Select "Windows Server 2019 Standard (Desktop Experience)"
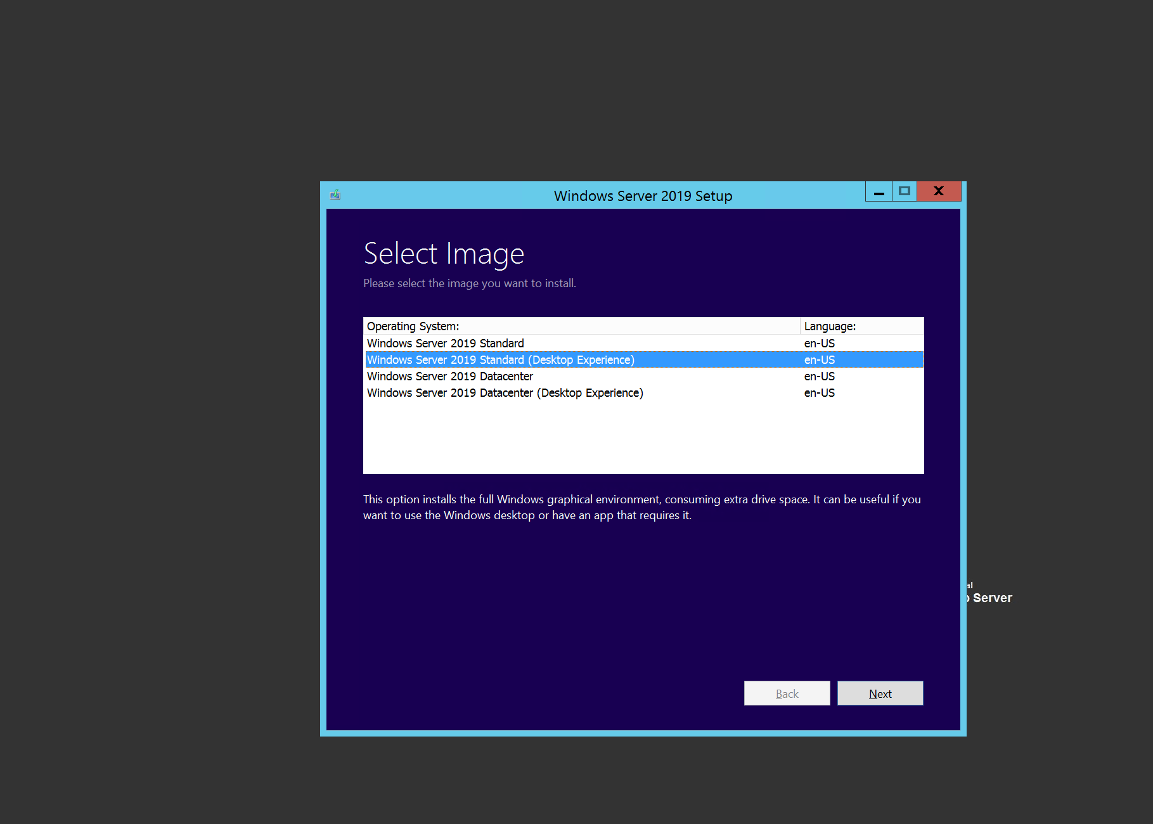 click(501, 359)
